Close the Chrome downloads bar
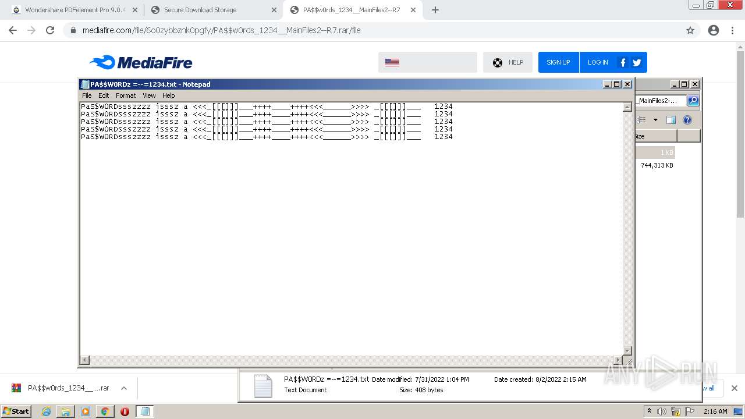The height and width of the screenshot is (419, 745). point(734,388)
